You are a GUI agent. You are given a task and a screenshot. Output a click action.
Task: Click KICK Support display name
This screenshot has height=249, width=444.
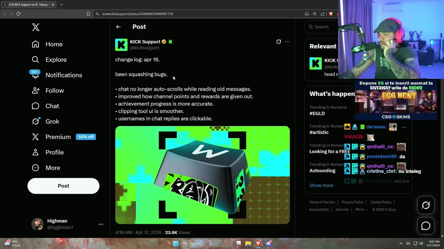[145, 41]
